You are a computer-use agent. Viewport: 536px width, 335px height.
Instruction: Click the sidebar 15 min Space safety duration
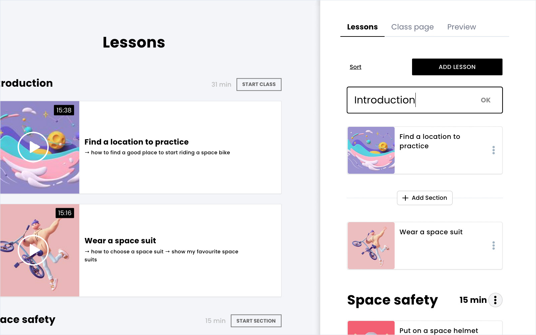(473, 300)
